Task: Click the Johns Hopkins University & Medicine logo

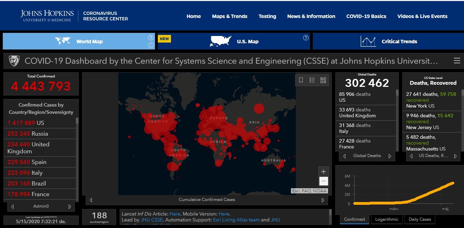Action: (47, 16)
